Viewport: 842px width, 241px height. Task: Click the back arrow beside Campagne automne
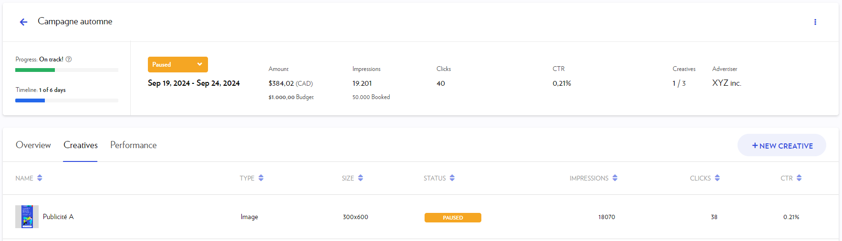coord(23,22)
